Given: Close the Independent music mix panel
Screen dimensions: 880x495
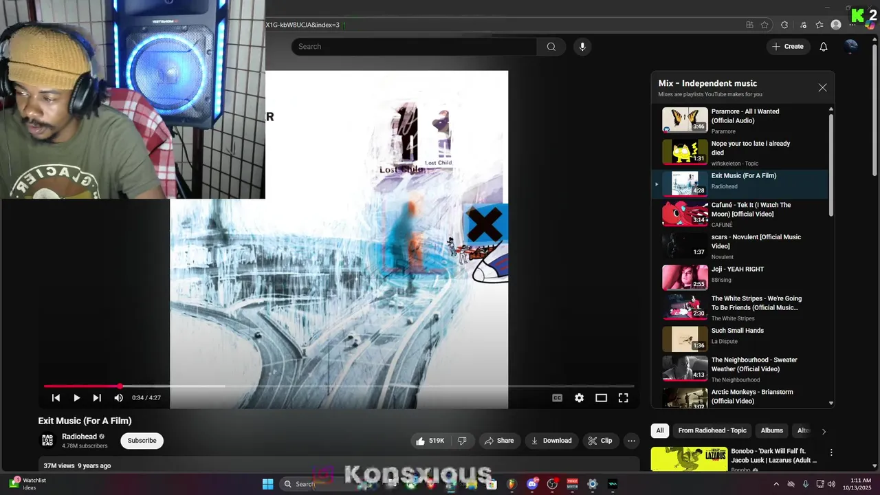Looking at the screenshot, I should pos(822,88).
